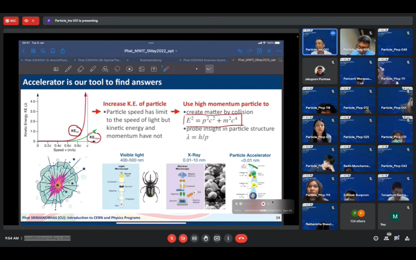The width and height of the screenshot is (416, 260).
Task: Select Jatuporn Puntree participant tile
Action: click(320, 71)
